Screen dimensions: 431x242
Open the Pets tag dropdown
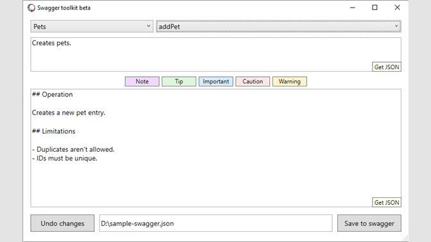tap(92, 26)
